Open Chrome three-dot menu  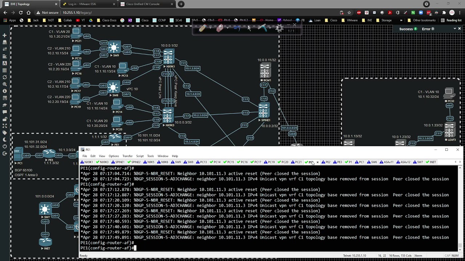point(460,12)
